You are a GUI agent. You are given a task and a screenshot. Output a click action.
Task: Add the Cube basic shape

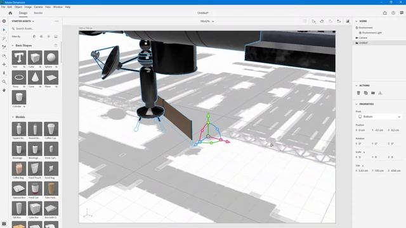pyautogui.click(x=35, y=58)
